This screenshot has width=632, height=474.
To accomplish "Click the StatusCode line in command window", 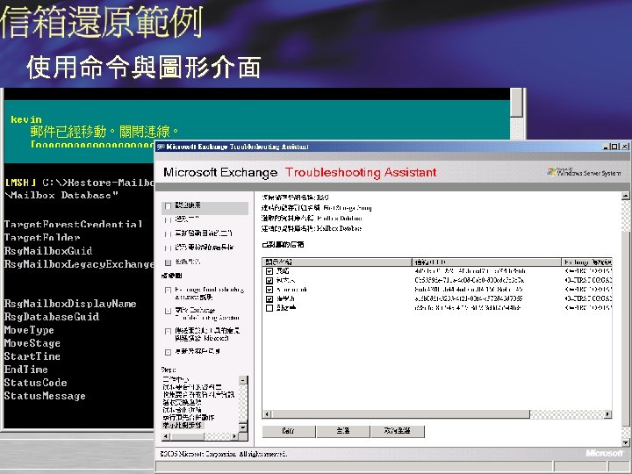I will [35, 383].
